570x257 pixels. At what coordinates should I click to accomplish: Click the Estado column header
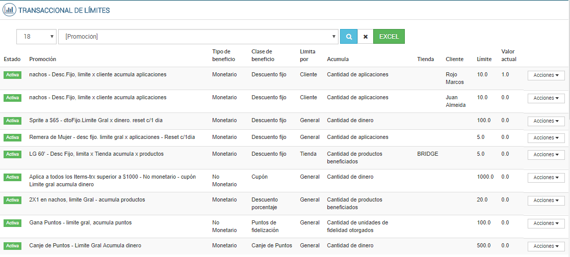[x=12, y=59]
